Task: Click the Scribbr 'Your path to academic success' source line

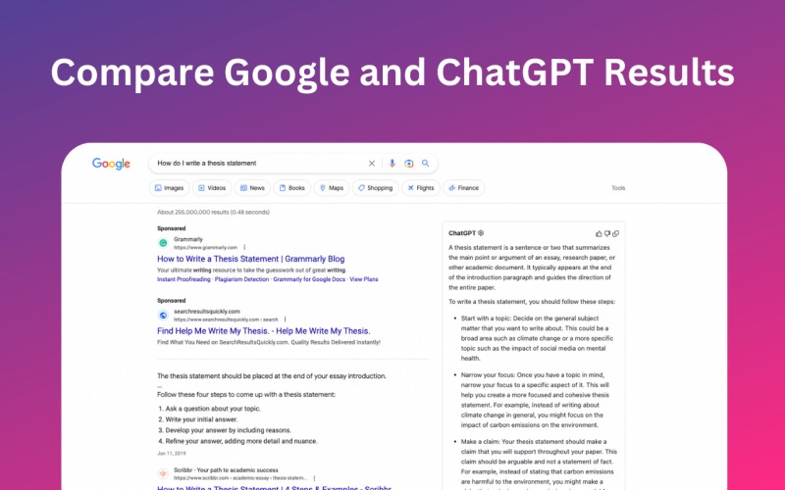Action: (x=226, y=470)
